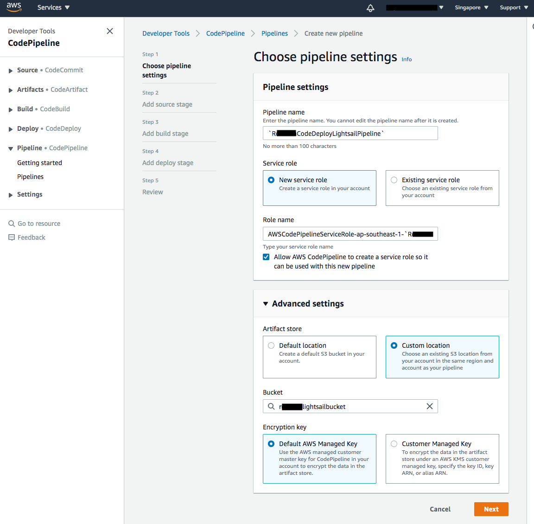
Task: Click the Go to resource link
Action: [x=39, y=224]
